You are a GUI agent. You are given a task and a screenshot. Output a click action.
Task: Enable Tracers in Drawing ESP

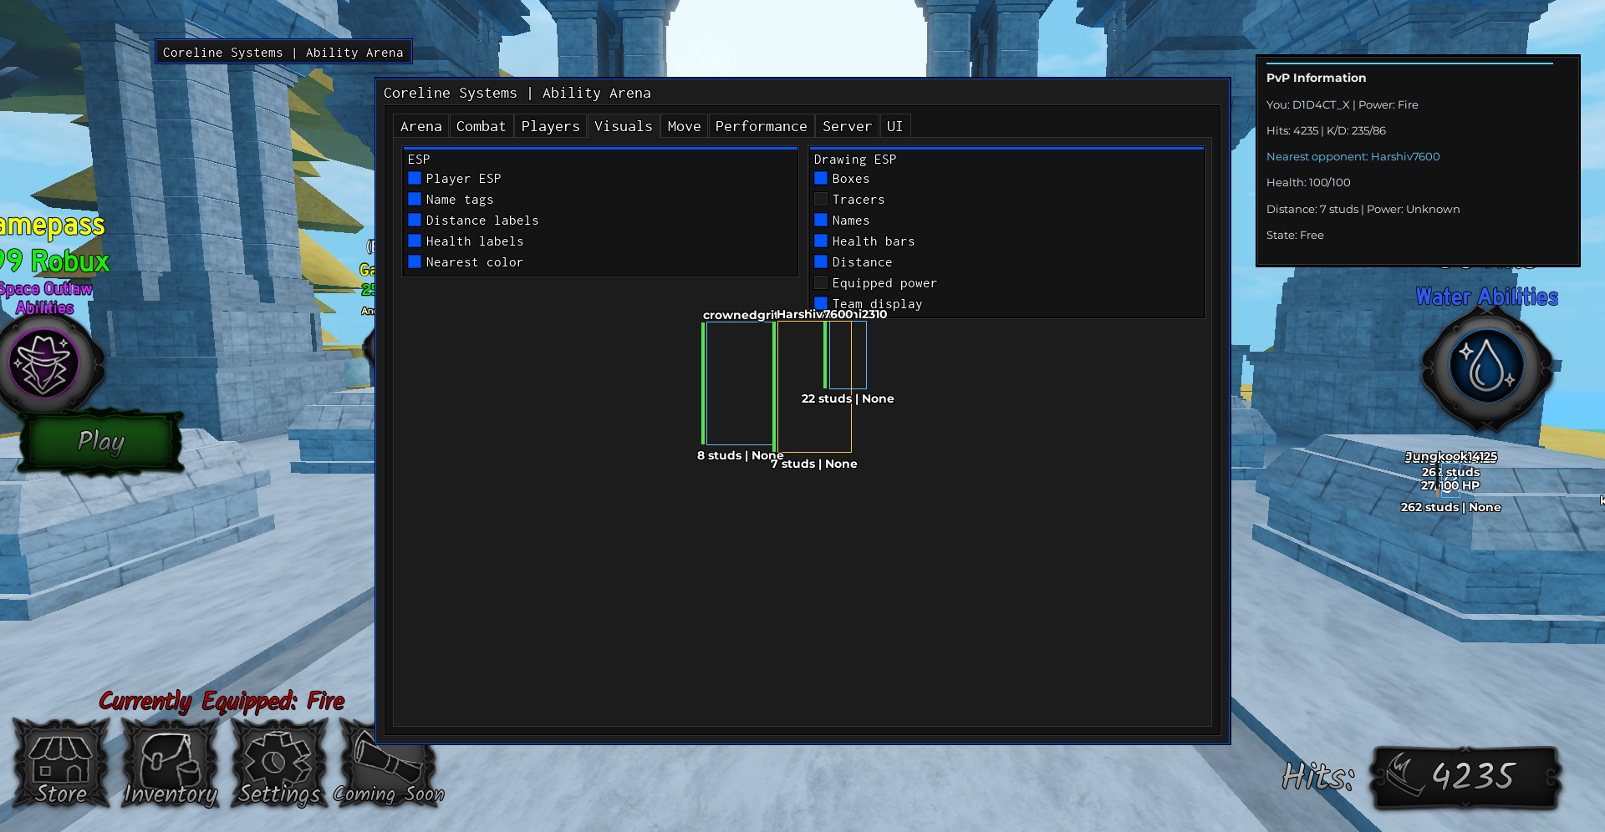tap(821, 199)
